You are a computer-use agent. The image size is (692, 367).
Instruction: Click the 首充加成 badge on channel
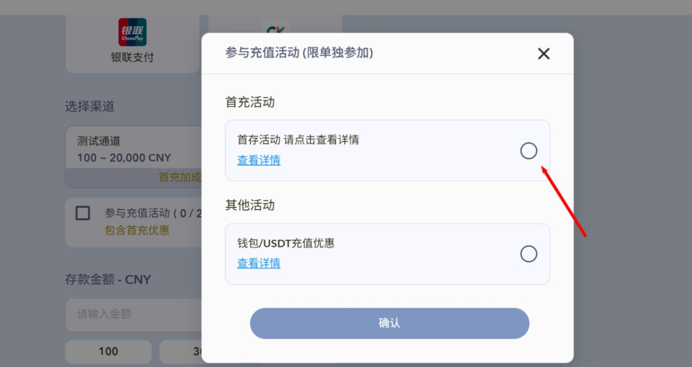point(179,178)
